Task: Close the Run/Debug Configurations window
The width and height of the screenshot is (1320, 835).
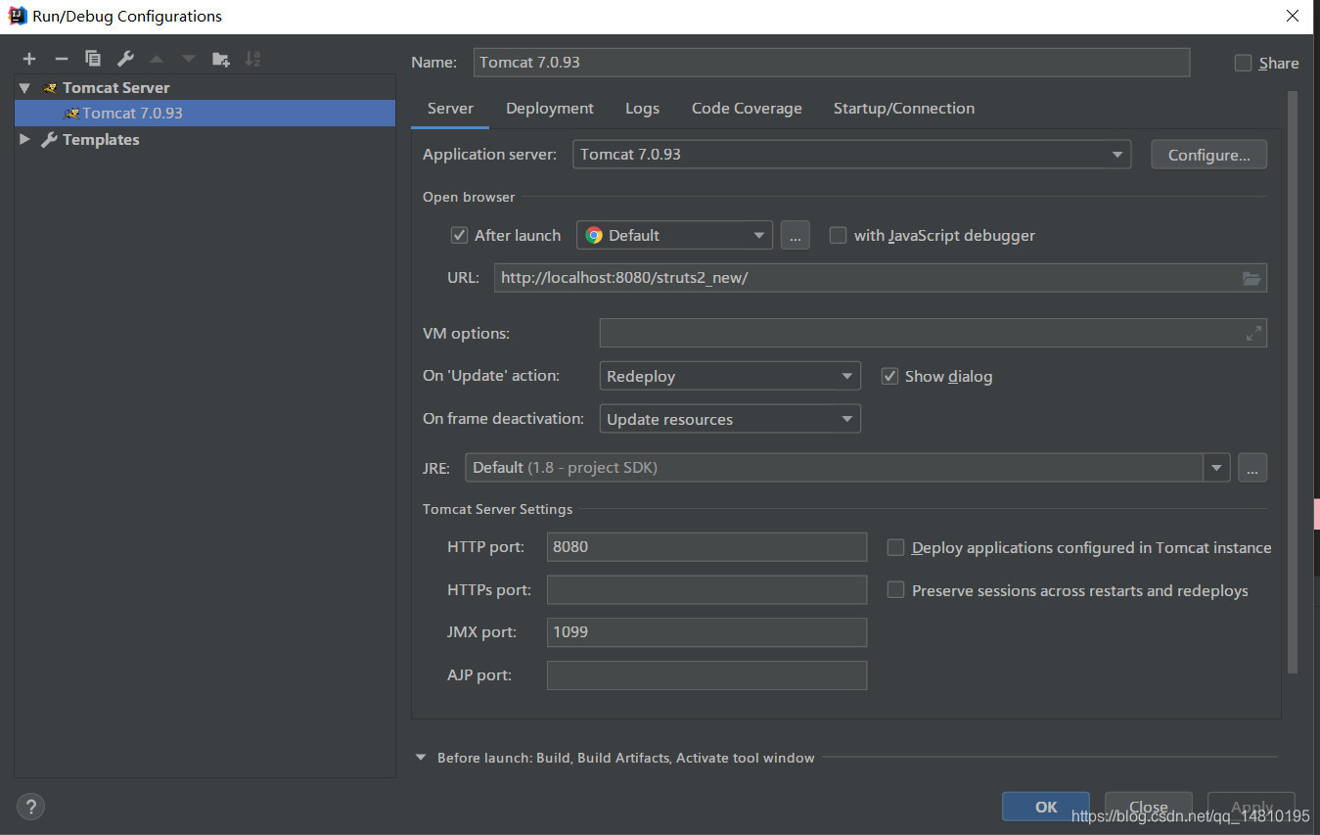Action: coord(1293,16)
